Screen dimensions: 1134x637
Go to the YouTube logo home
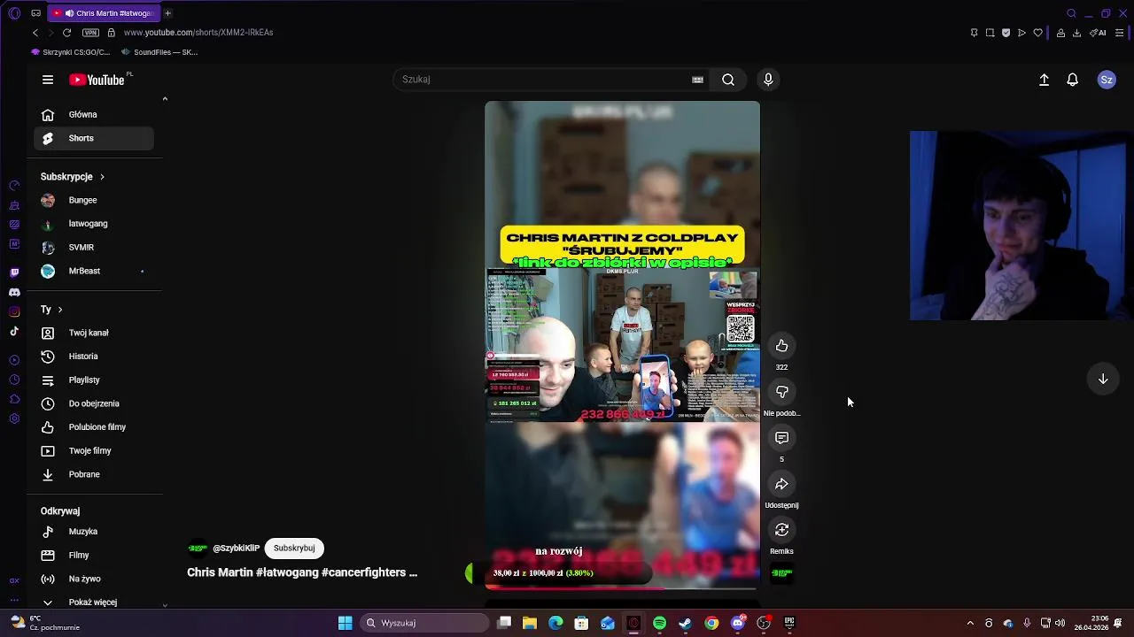(97, 80)
